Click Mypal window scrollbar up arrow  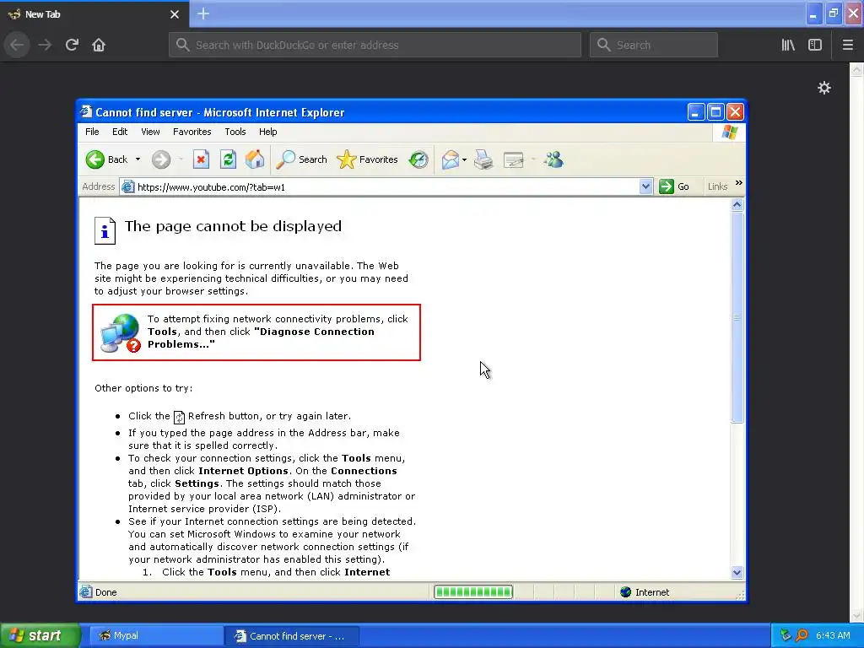[x=856, y=70]
